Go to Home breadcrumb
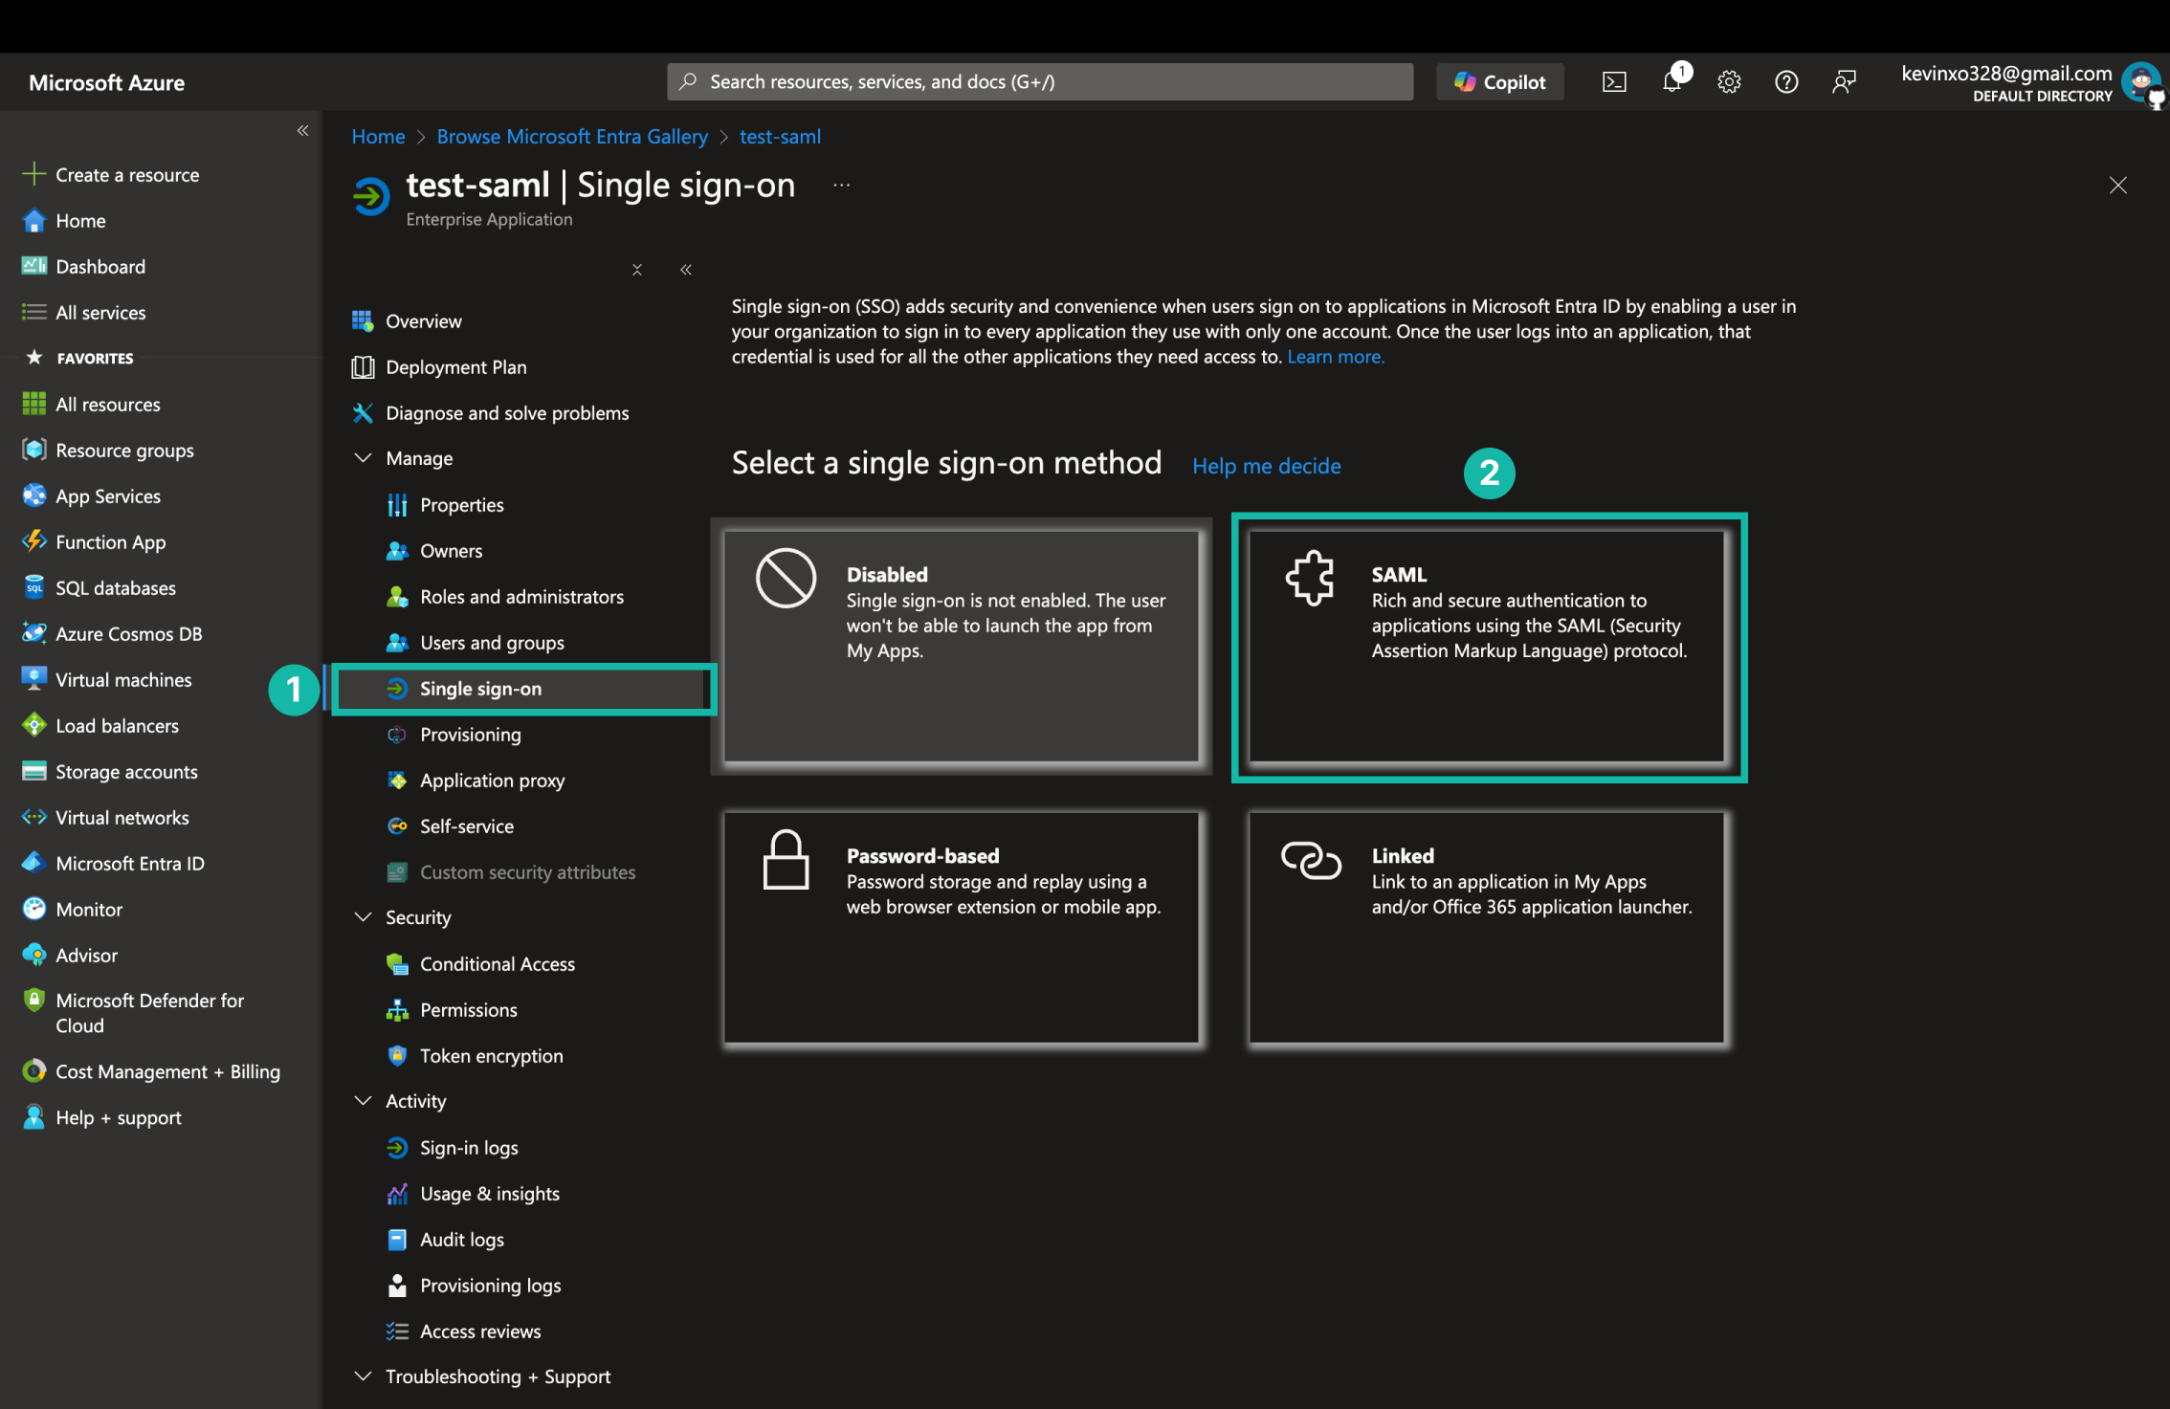This screenshot has height=1409, width=2170. tap(378, 137)
